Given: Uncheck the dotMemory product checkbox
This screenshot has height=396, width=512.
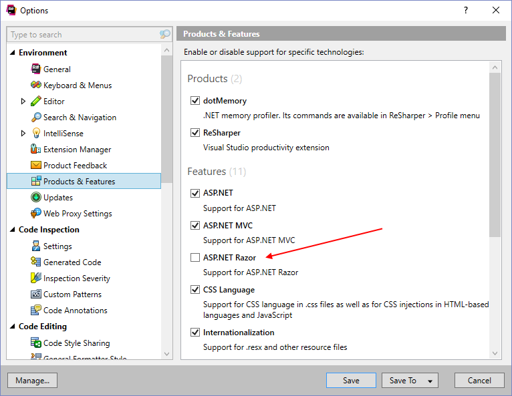Looking at the screenshot, I should [x=195, y=101].
